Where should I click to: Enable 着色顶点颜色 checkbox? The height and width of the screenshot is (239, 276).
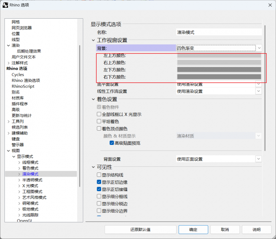tap(99, 129)
